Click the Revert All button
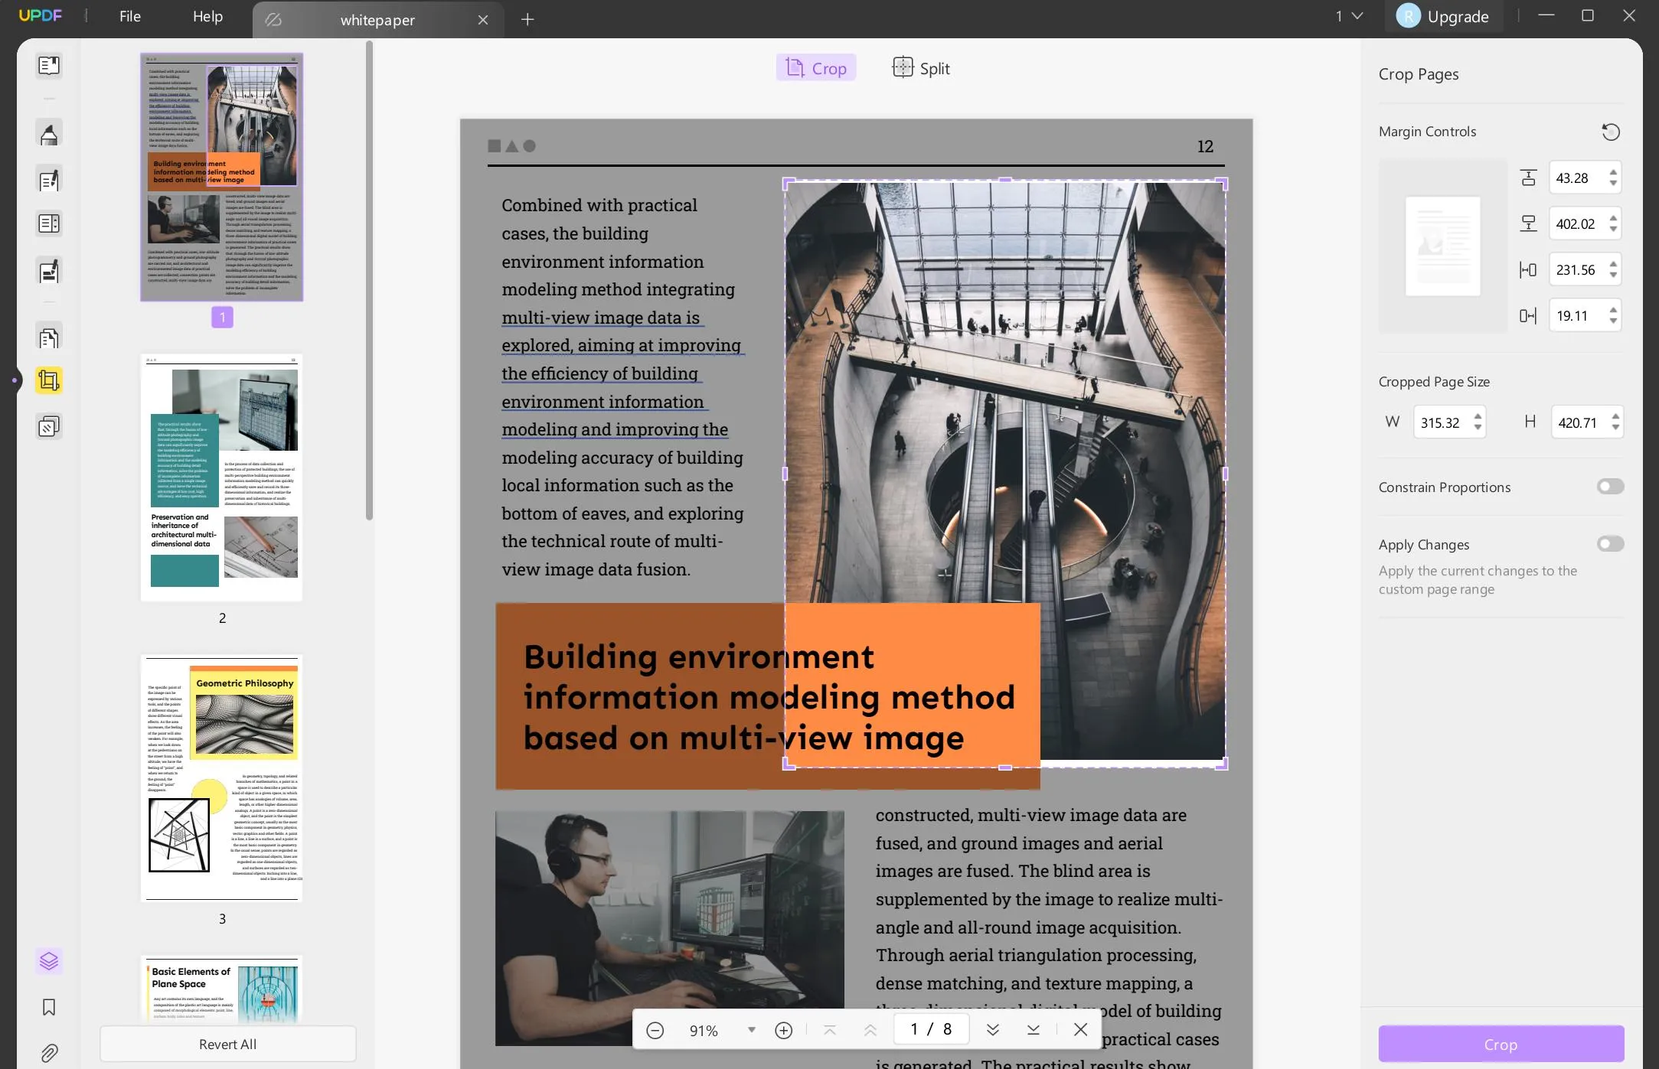Image resolution: width=1659 pixels, height=1069 pixels. (227, 1044)
